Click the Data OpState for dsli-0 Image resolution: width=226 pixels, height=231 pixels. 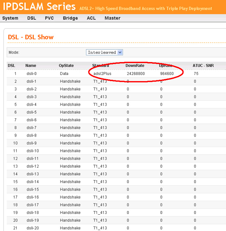pos(64,74)
